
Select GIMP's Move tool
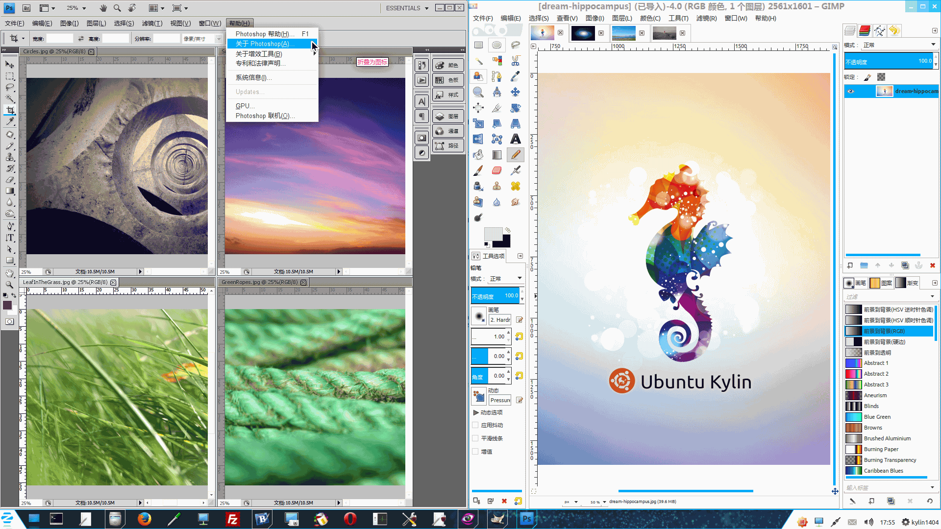(515, 92)
